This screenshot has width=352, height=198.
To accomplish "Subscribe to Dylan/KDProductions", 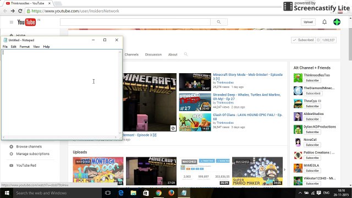I will pos(312,132).
